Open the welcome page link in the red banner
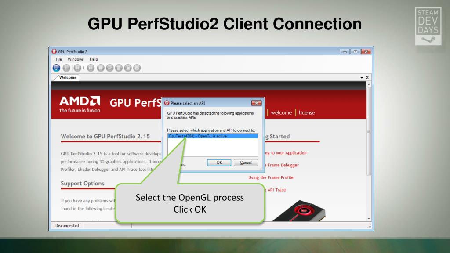Viewport: 450px width, 253px height. click(281, 113)
